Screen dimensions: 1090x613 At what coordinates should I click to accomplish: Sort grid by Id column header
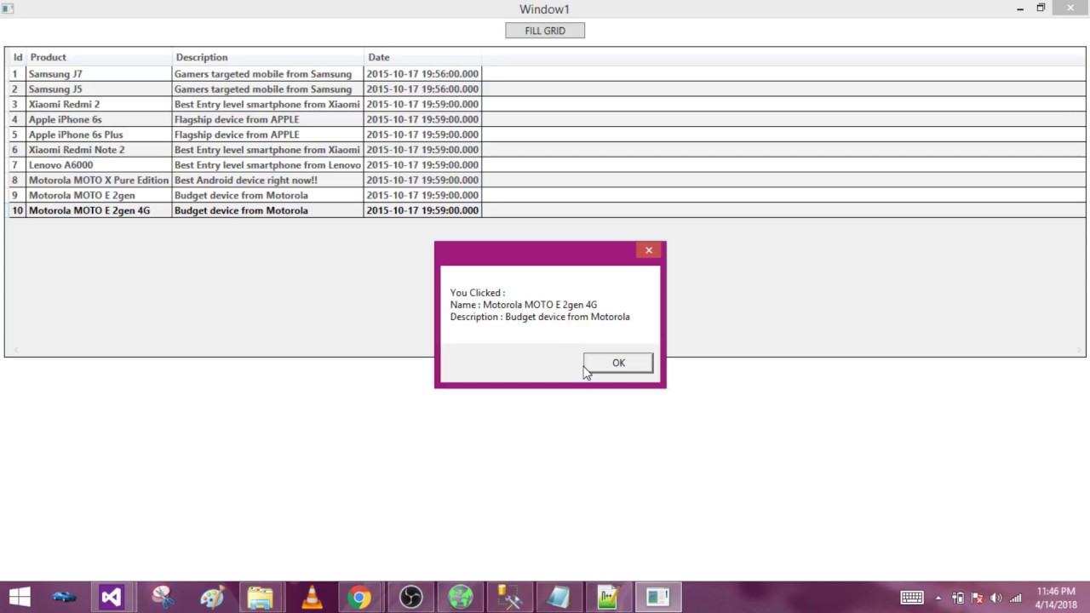17,57
